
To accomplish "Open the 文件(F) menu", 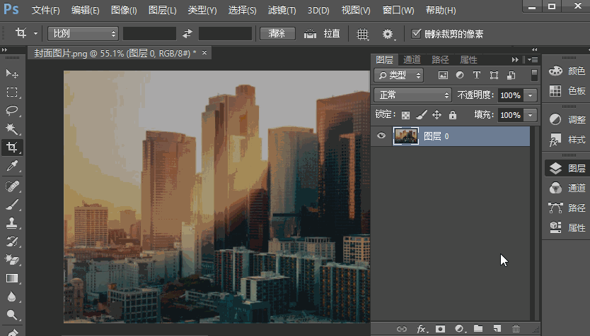I will 45,10.
